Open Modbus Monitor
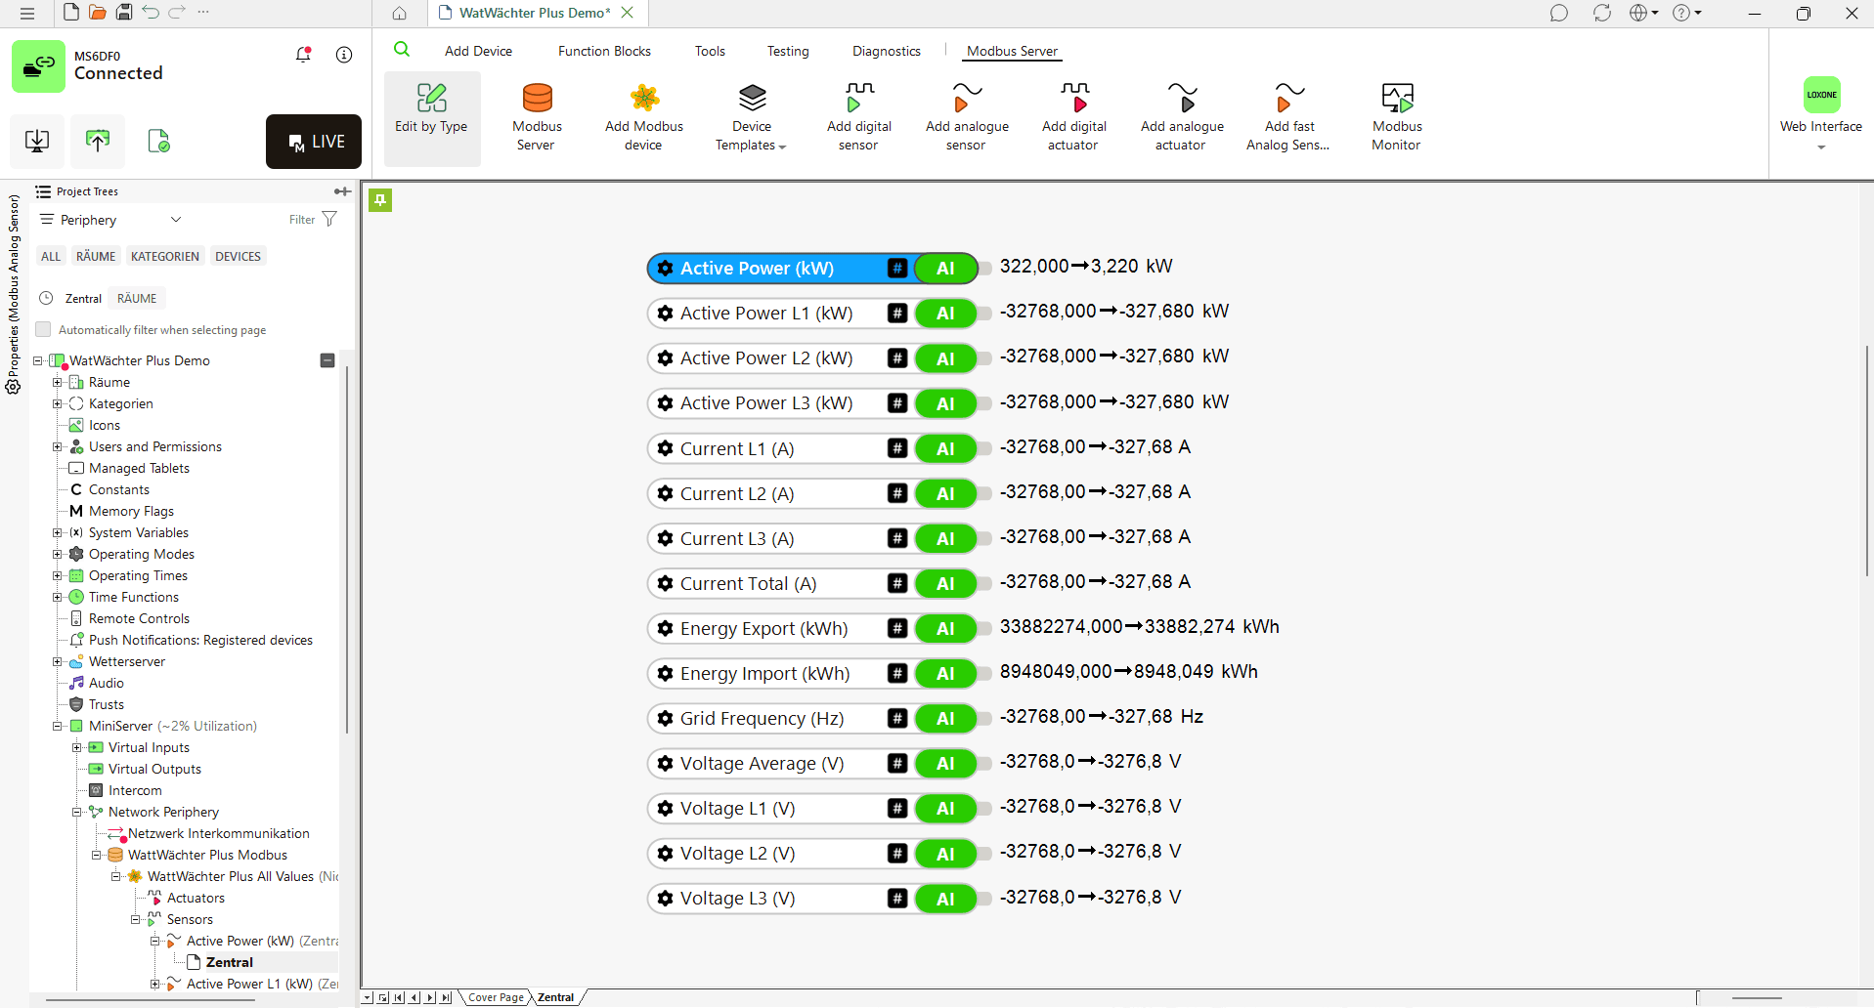This screenshot has width=1874, height=1008. [x=1396, y=117]
